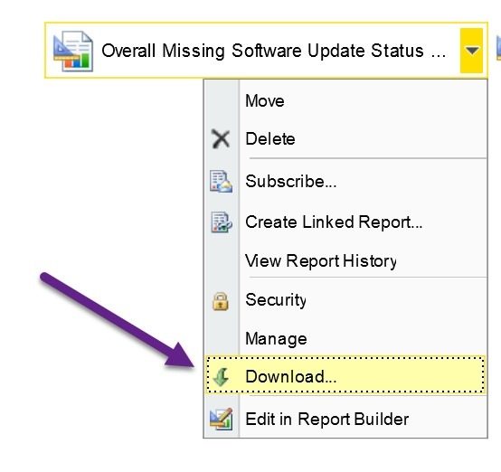Select the Subscribe... menu entry
This screenshot has width=501, height=472.
pos(291,182)
